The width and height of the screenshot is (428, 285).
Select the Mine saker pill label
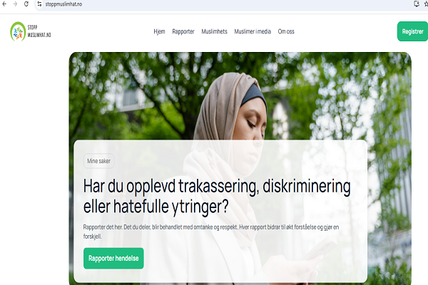[x=100, y=162]
